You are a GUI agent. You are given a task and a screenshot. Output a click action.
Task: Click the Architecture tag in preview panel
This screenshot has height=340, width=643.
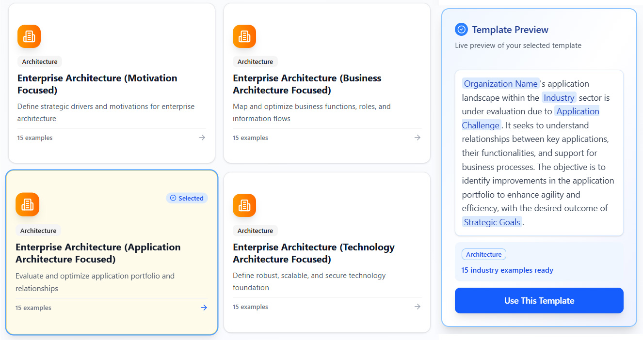click(483, 254)
